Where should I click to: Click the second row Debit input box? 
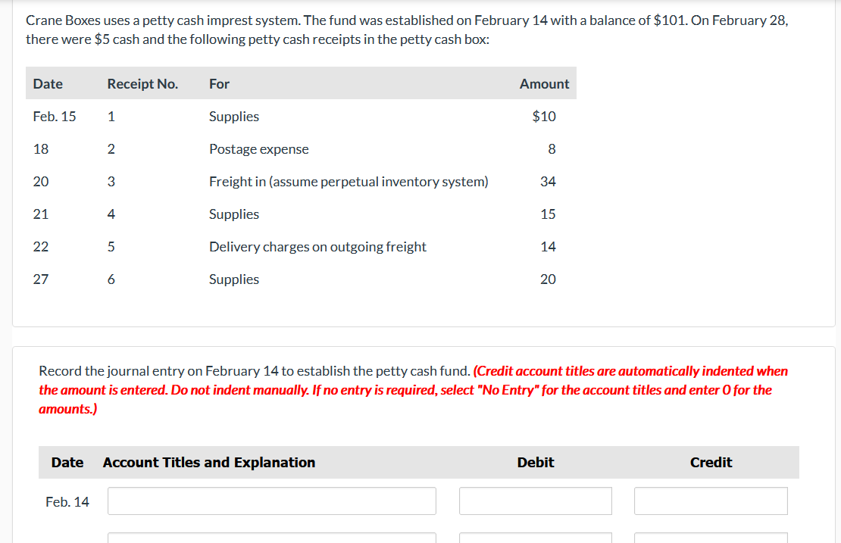pos(535,540)
